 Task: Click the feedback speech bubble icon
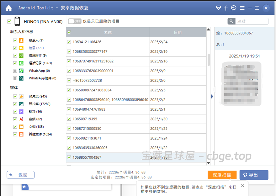(234, 8)
